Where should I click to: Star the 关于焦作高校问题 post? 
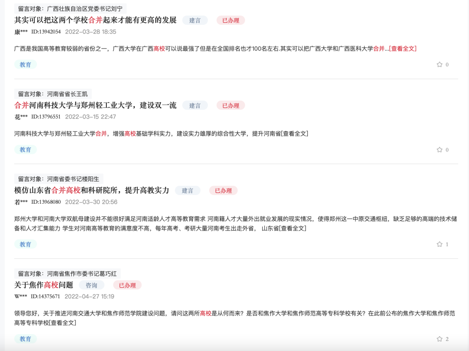pyautogui.click(x=439, y=339)
